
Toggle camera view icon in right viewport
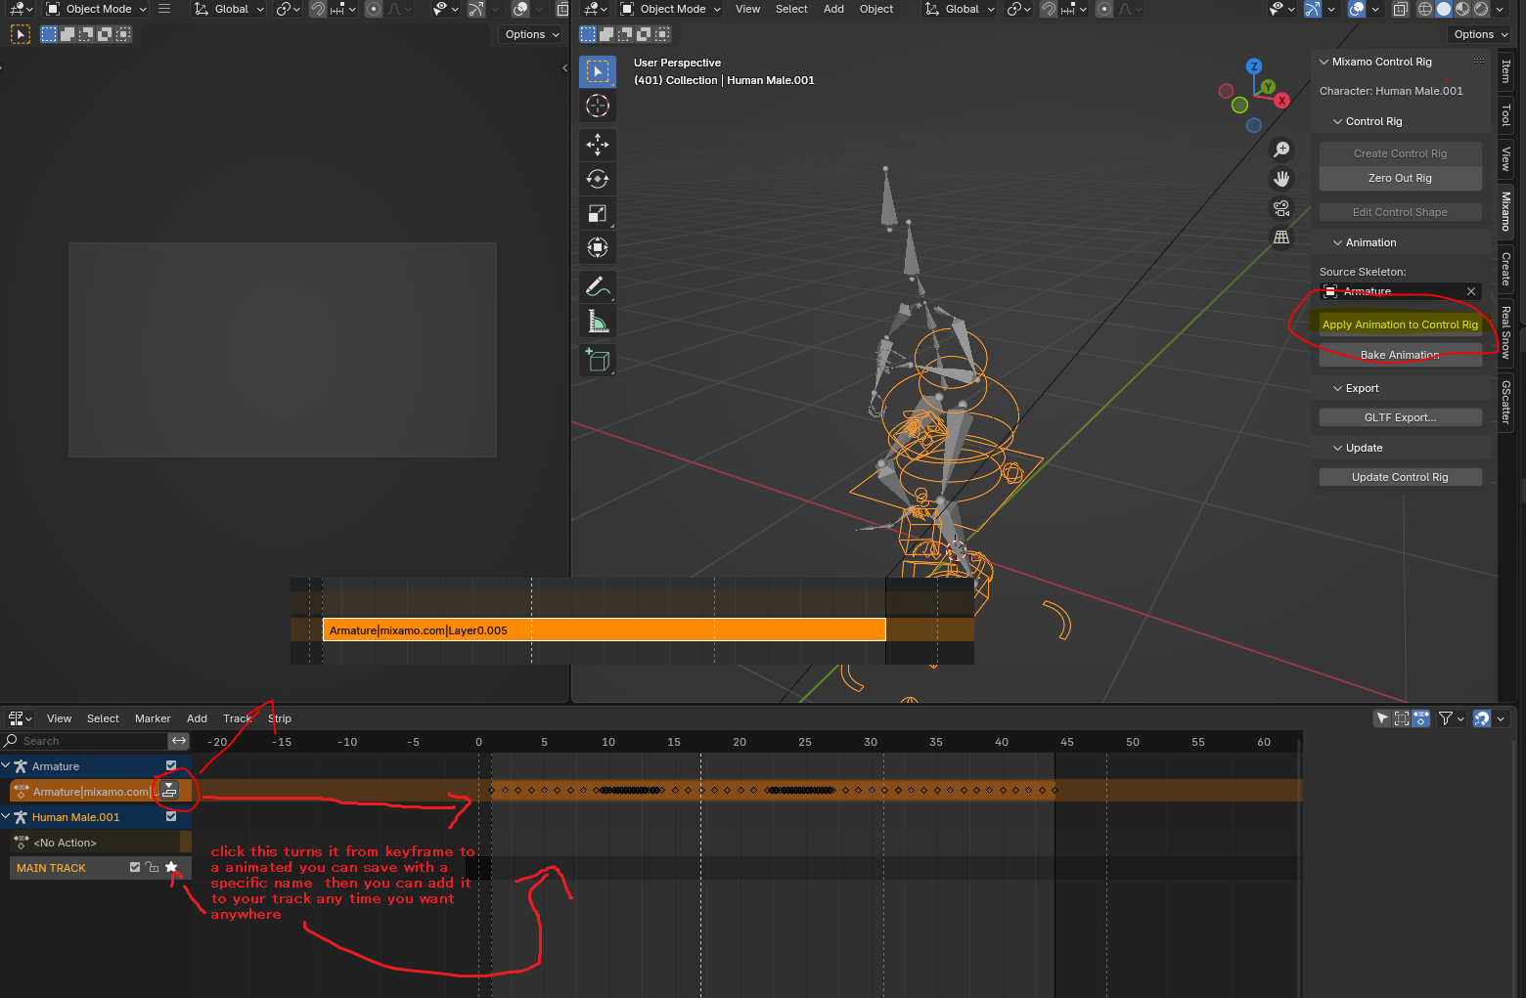click(1281, 208)
